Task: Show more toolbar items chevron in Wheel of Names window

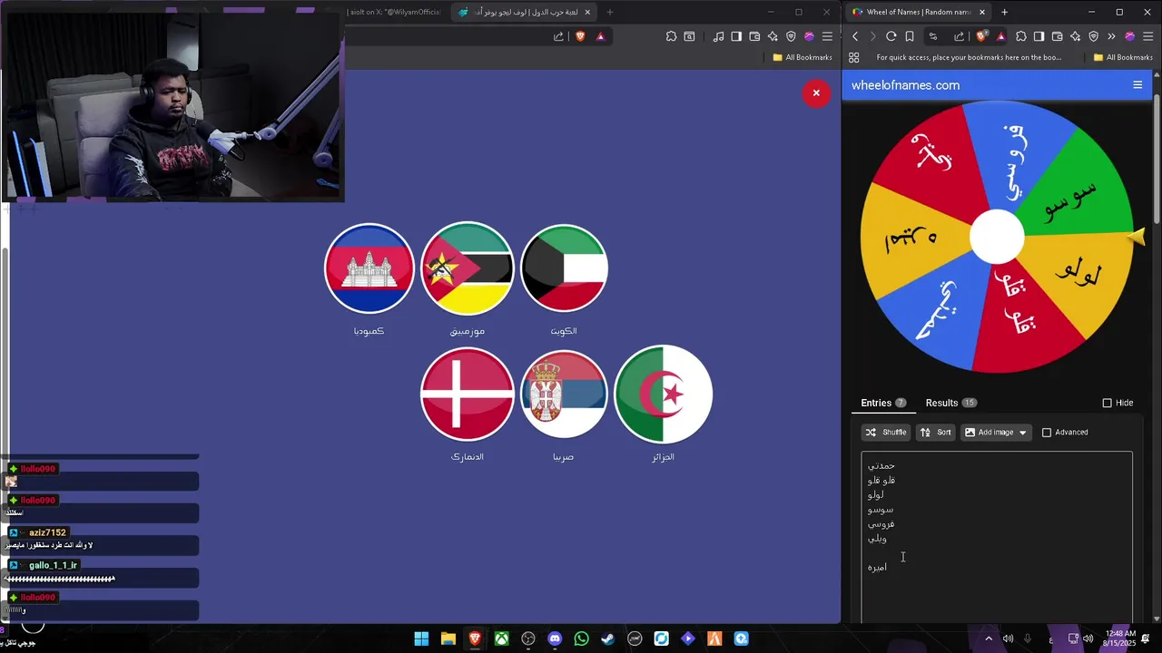Action: [x=1111, y=36]
